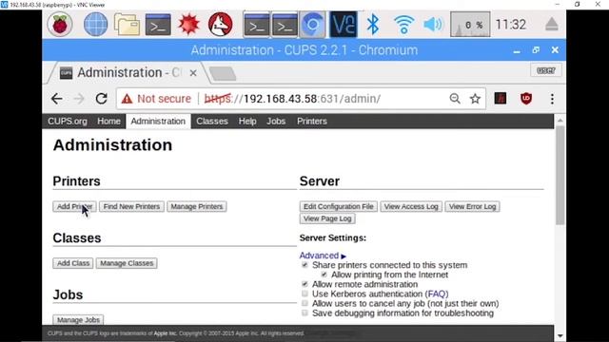Launch the globe web browser icon

95,24
